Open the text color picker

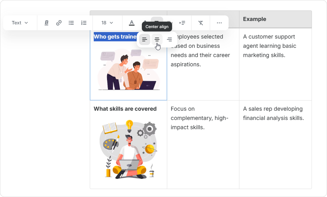pos(132,23)
